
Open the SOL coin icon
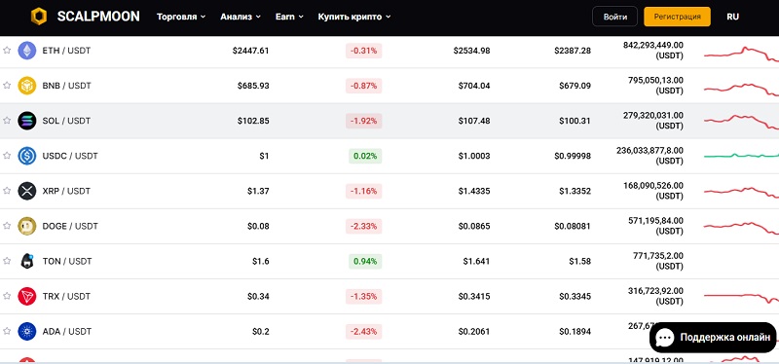pyautogui.click(x=27, y=121)
